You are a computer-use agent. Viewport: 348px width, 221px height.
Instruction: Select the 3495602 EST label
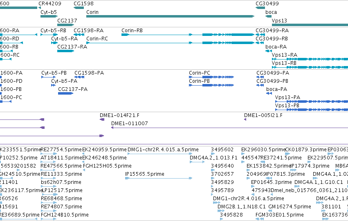[222, 150]
